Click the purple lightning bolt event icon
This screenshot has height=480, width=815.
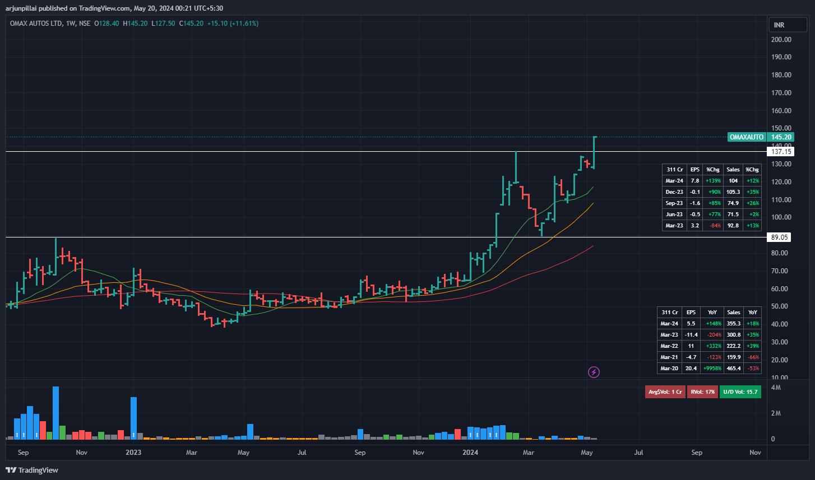point(594,372)
